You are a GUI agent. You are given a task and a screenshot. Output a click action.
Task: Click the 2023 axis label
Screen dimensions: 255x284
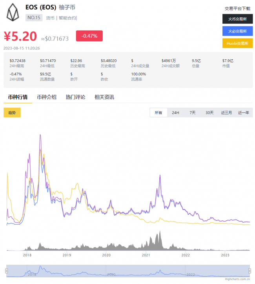coord(225,255)
